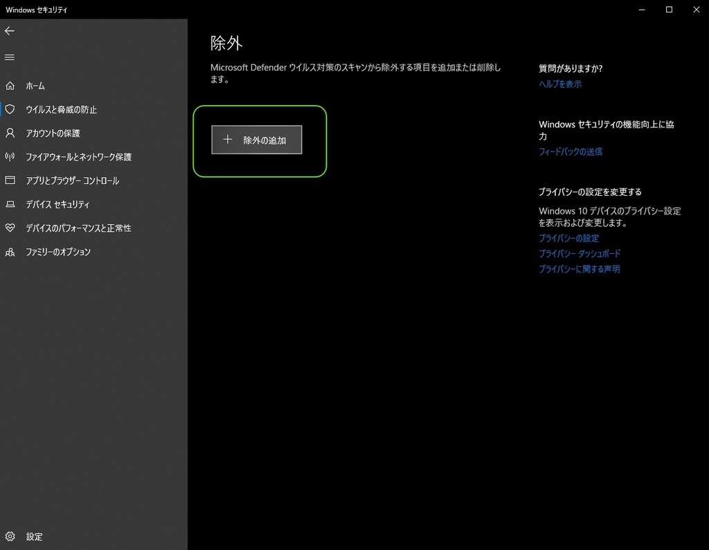Open ファミリーのオプション

coord(93,252)
